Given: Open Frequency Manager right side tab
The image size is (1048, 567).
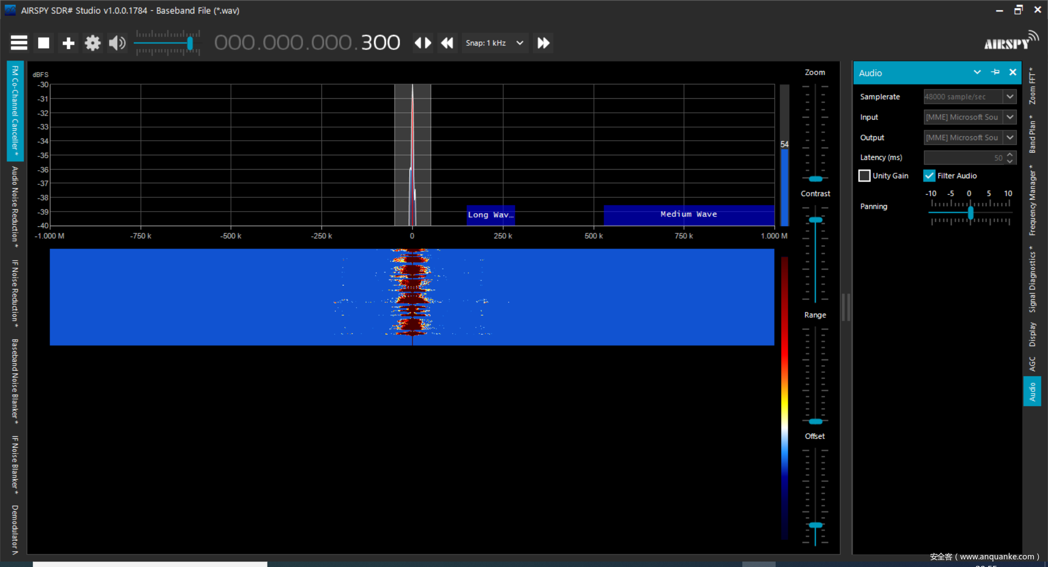Looking at the screenshot, I should (x=1032, y=200).
